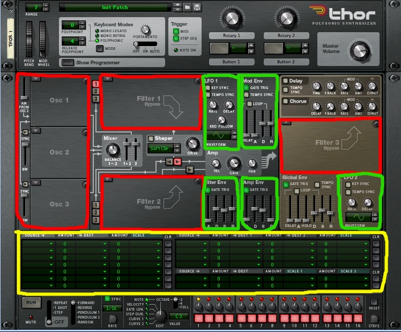
Task: Route Osc 1 to Filter 1 with button 1
Action: coord(95,84)
